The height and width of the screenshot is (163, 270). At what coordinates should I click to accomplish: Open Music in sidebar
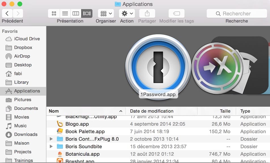pos(23,126)
